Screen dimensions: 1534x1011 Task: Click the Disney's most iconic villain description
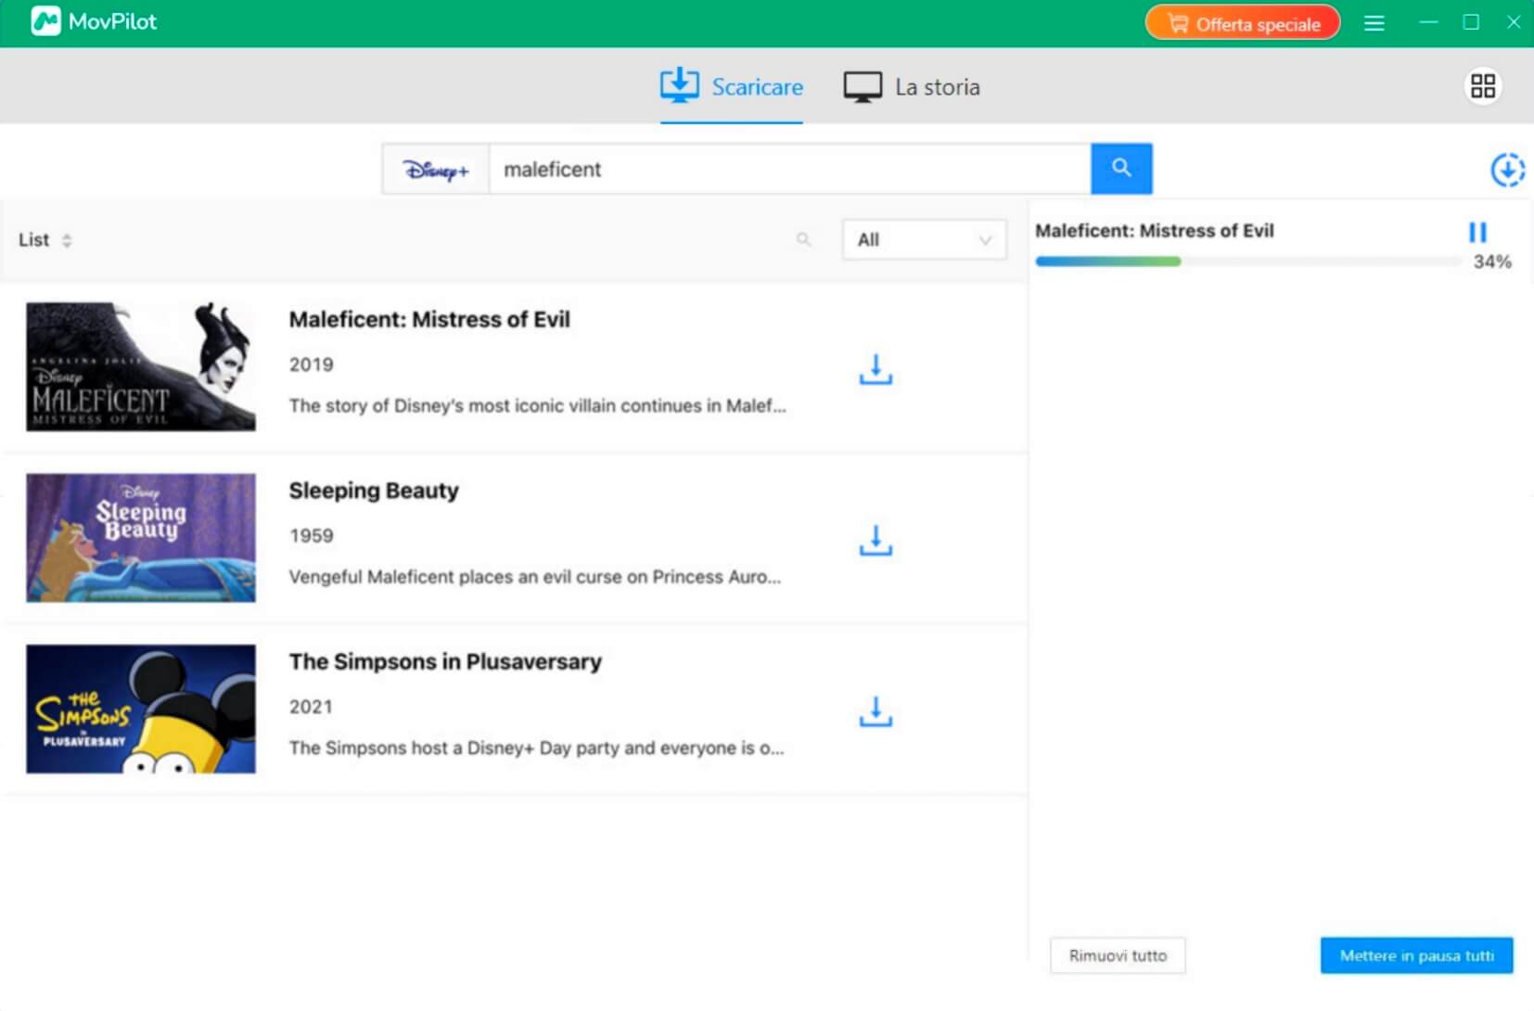(x=537, y=406)
